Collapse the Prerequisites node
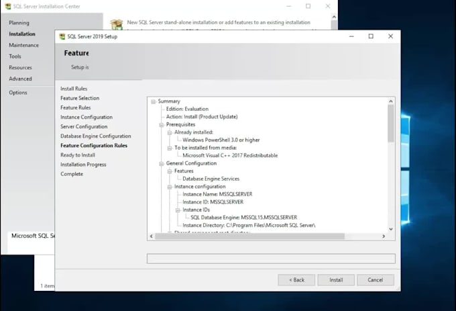Screen dimensions: 456x311 click(x=162, y=125)
